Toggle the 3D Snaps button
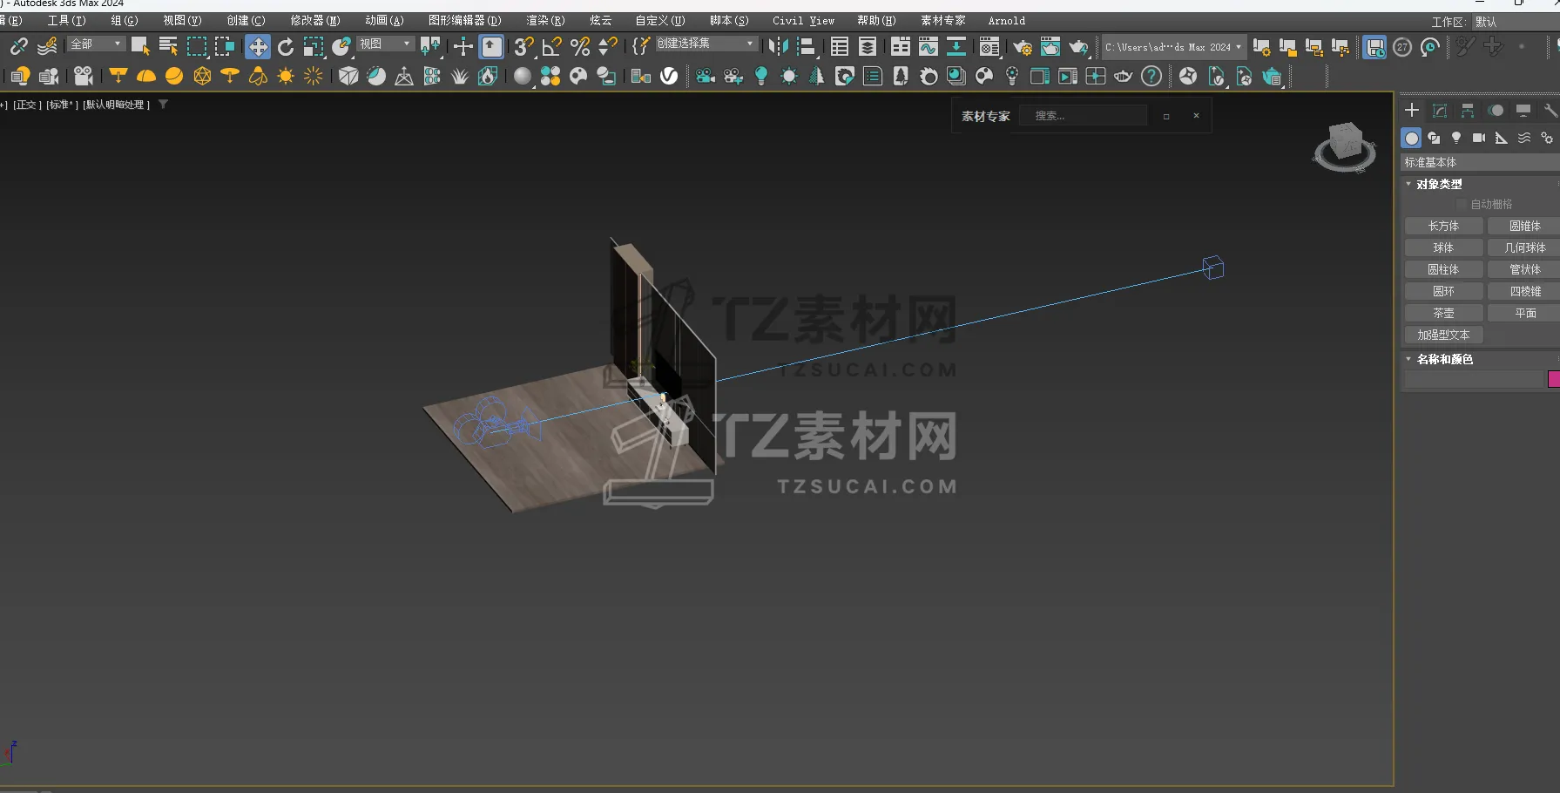The image size is (1560, 793). tap(523, 47)
